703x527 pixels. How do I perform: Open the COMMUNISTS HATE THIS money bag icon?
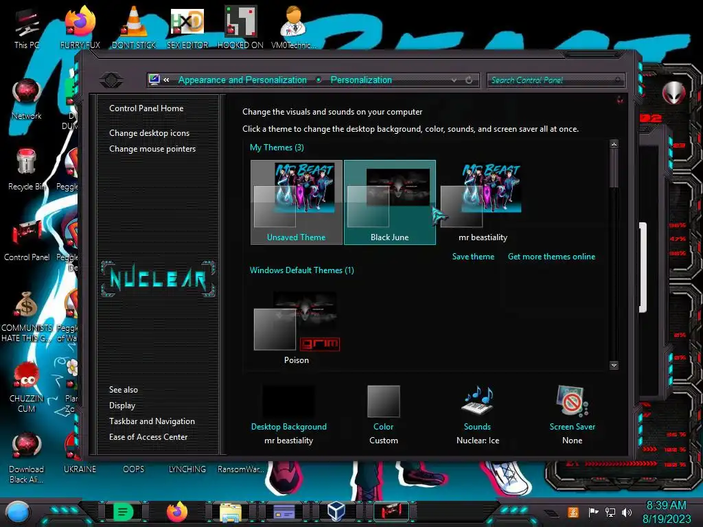[27, 316]
